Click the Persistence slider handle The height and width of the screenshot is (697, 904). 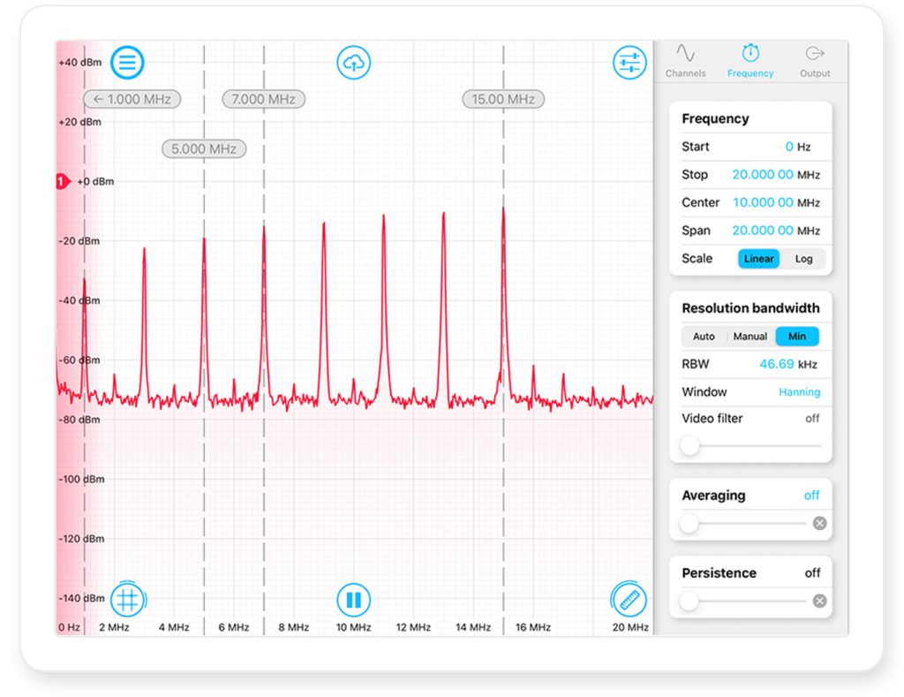[689, 602]
